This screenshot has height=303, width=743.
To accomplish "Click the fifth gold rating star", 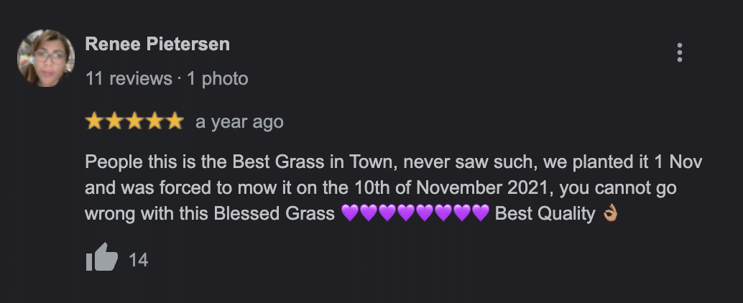I will [x=175, y=122].
